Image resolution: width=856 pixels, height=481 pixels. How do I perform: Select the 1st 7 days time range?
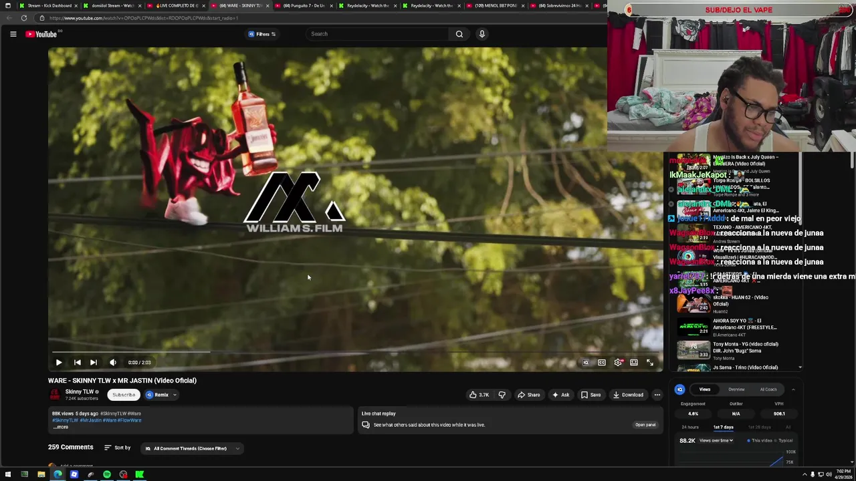click(x=723, y=427)
